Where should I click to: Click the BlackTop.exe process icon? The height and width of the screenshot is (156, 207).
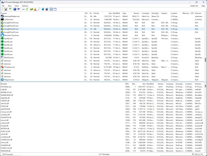point(2,57)
